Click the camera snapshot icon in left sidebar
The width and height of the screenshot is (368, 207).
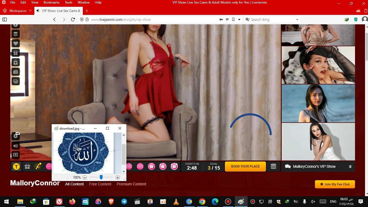click(x=15, y=72)
